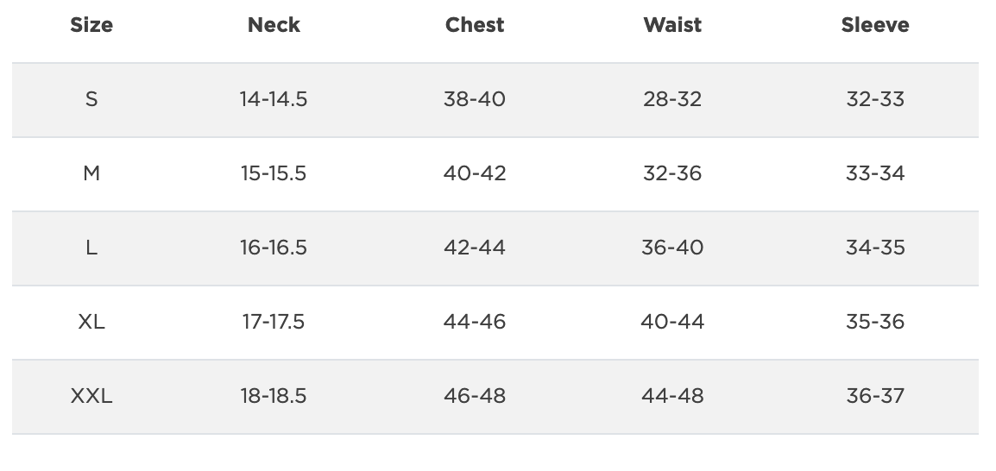Click the Size column header
Image resolution: width=996 pixels, height=471 pixels.
tap(91, 25)
